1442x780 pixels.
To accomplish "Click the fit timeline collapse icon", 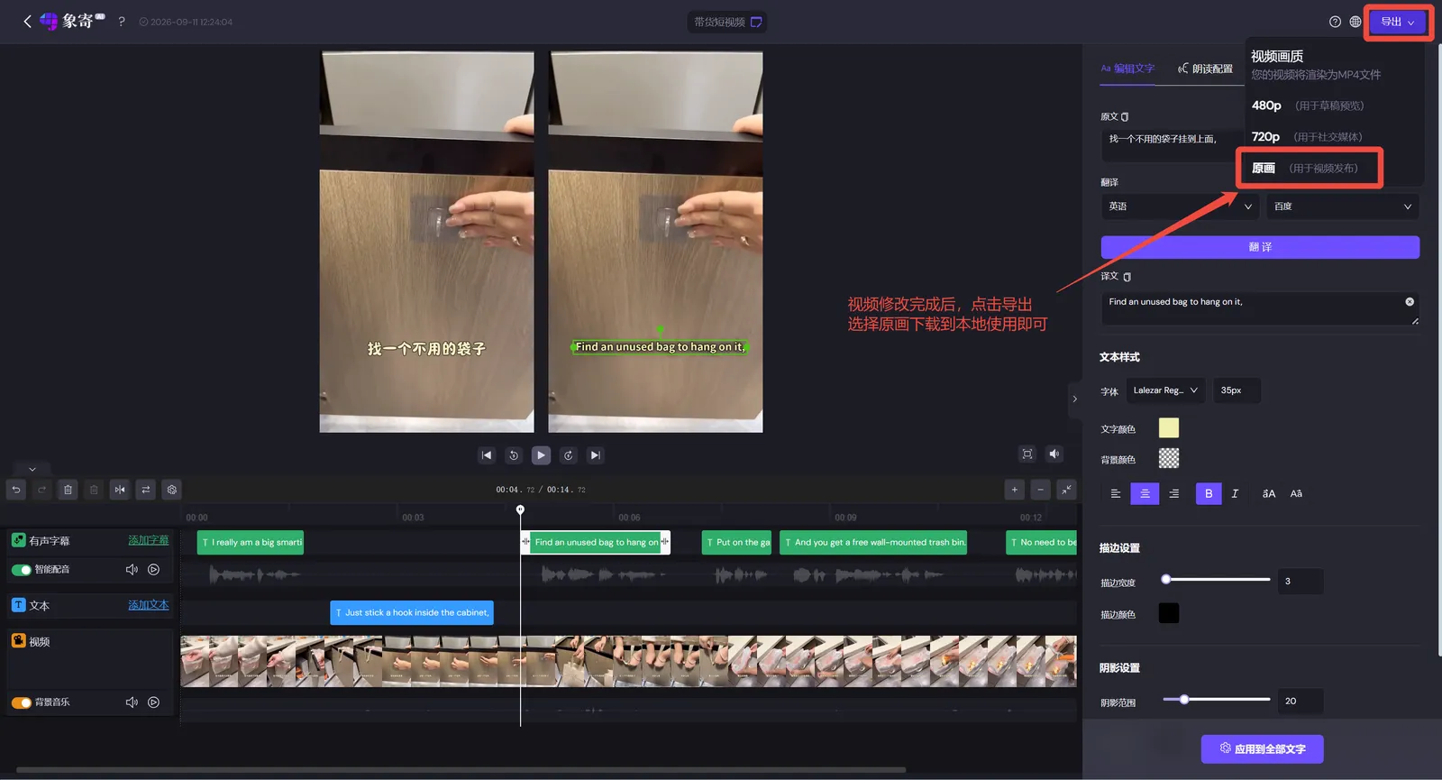I will (1067, 490).
